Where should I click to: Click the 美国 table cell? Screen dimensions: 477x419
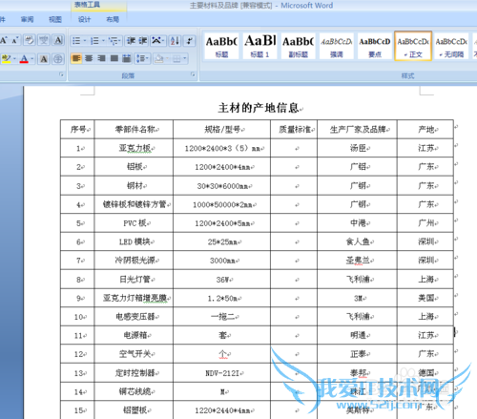[426, 298]
